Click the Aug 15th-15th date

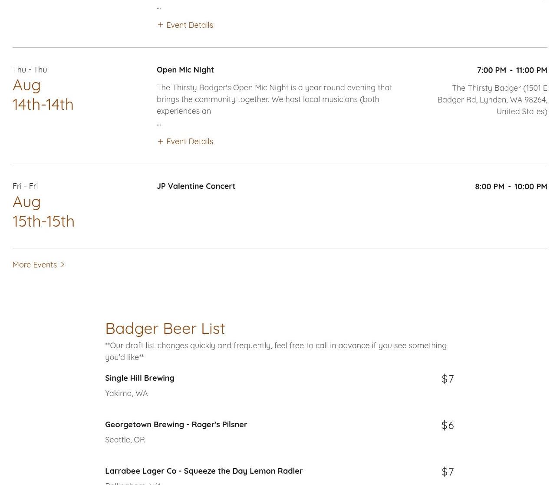point(43,211)
